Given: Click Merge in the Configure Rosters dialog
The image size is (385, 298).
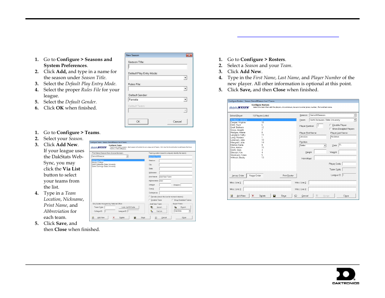Looking at the screenshot, I should point(324,196).
